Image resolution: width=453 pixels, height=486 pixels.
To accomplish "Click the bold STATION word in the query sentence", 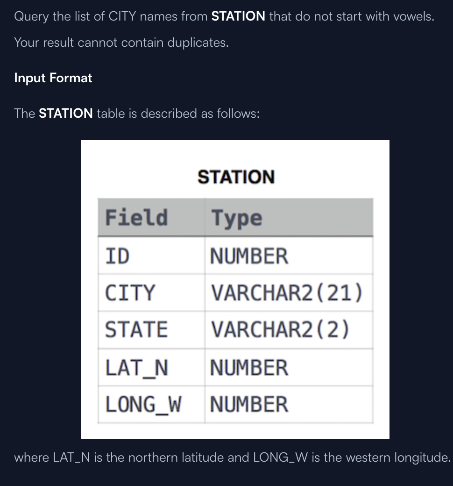I will pyautogui.click(x=238, y=16).
